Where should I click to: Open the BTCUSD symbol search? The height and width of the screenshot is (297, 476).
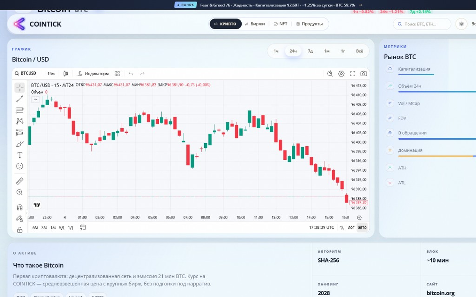[x=26, y=73]
